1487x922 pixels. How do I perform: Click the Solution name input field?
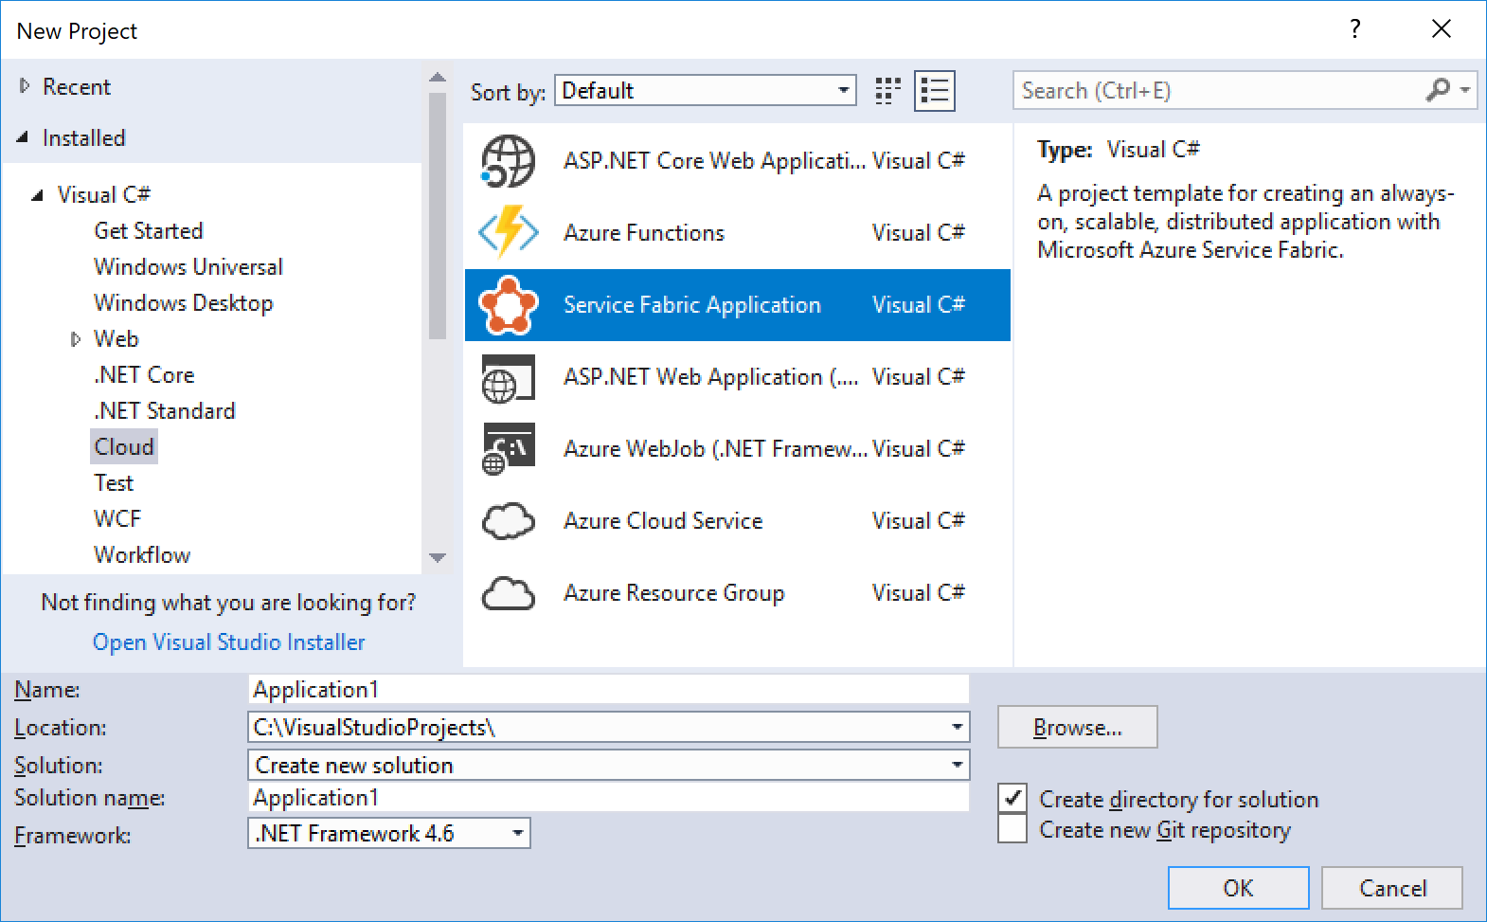point(609,798)
